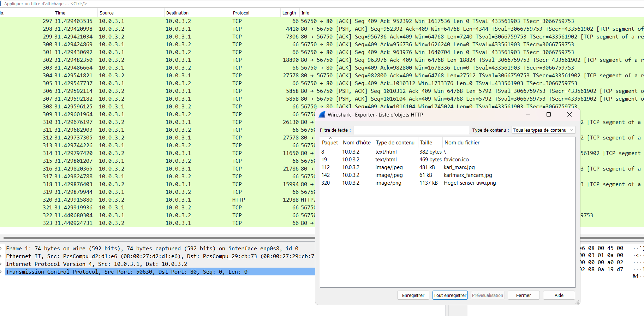Sort packet list by Source column
Viewport: 644px width, 316px height.
pos(131,13)
